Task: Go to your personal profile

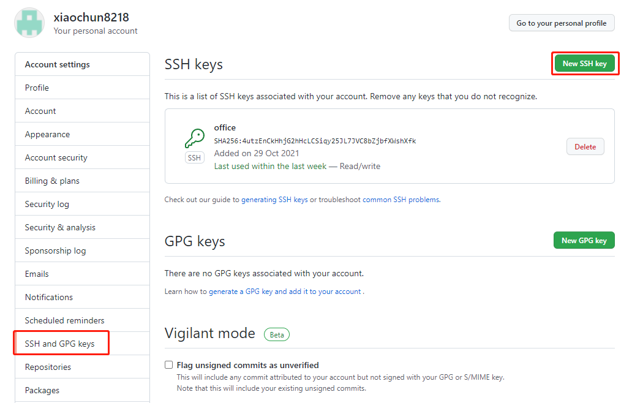Action: click(x=562, y=23)
